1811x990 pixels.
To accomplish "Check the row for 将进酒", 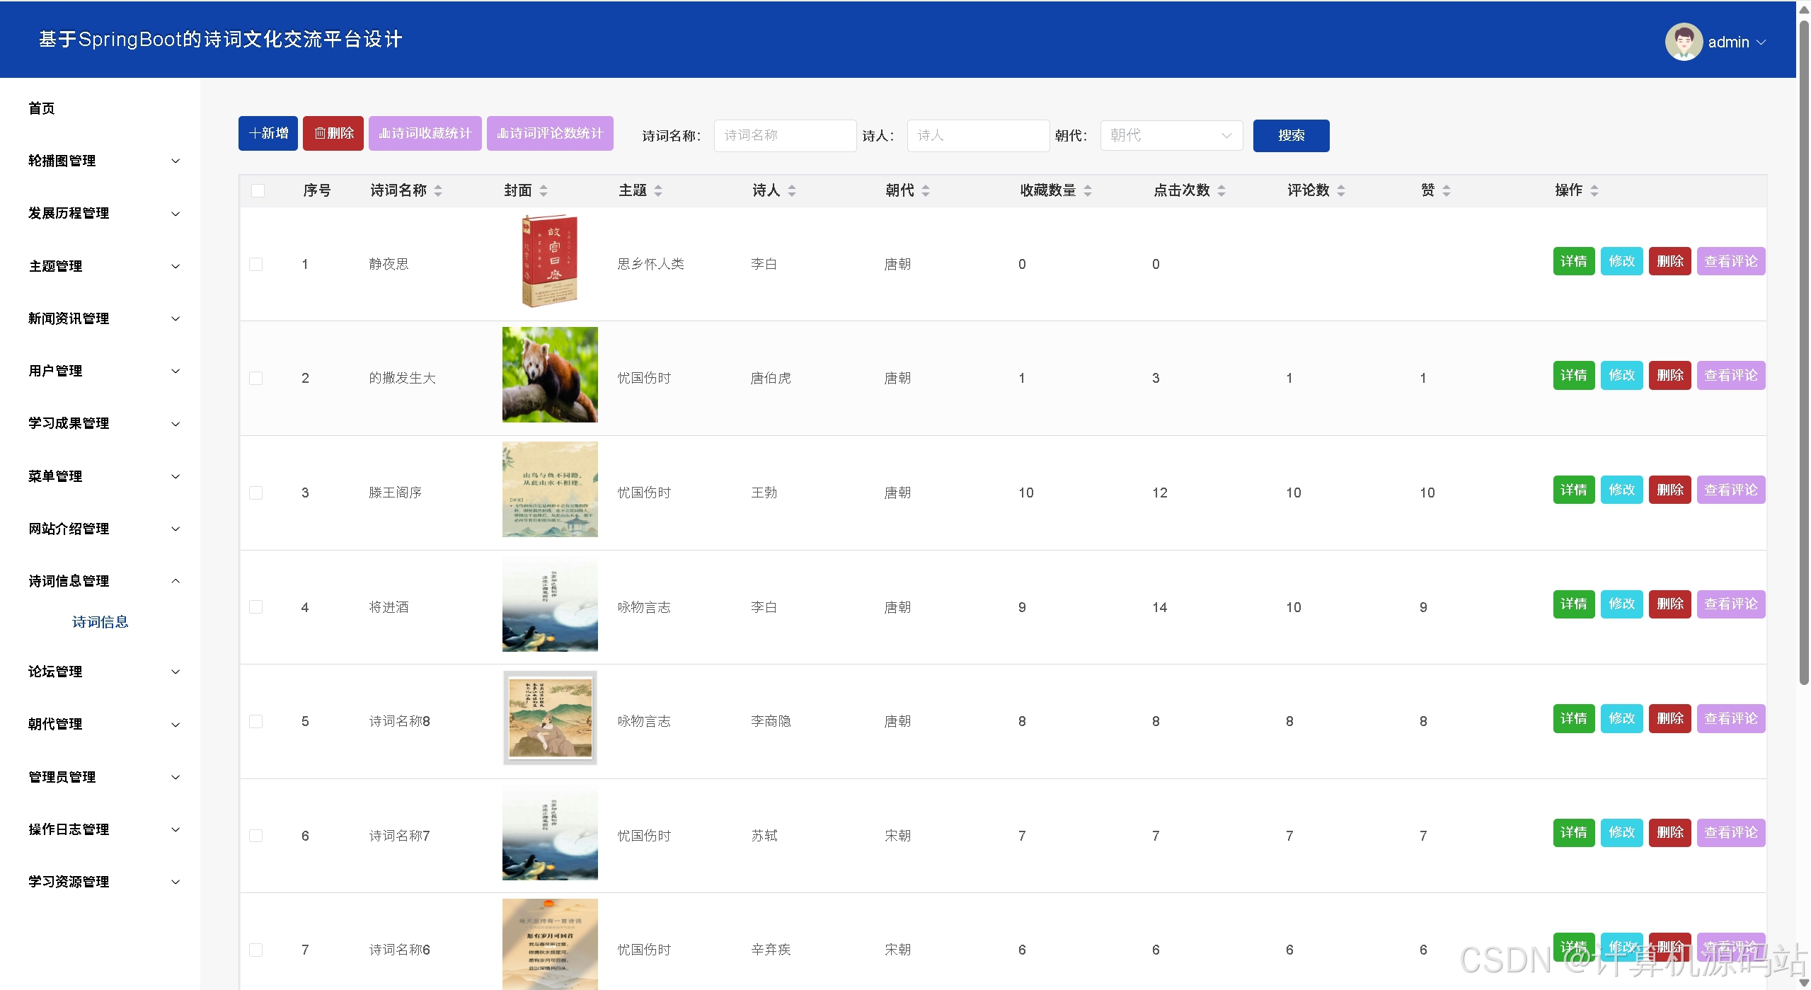I will pyautogui.click(x=256, y=607).
